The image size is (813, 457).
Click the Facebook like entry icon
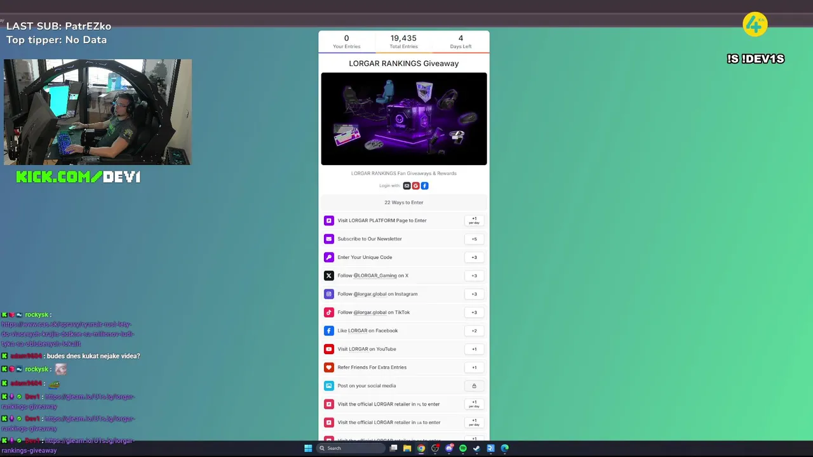pyautogui.click(x=329, y=331)
